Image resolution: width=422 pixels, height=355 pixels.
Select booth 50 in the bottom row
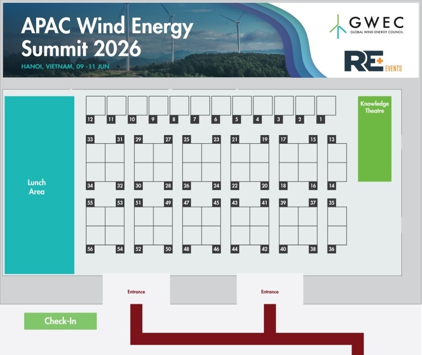pyautogui.click(x=168, y=250)
